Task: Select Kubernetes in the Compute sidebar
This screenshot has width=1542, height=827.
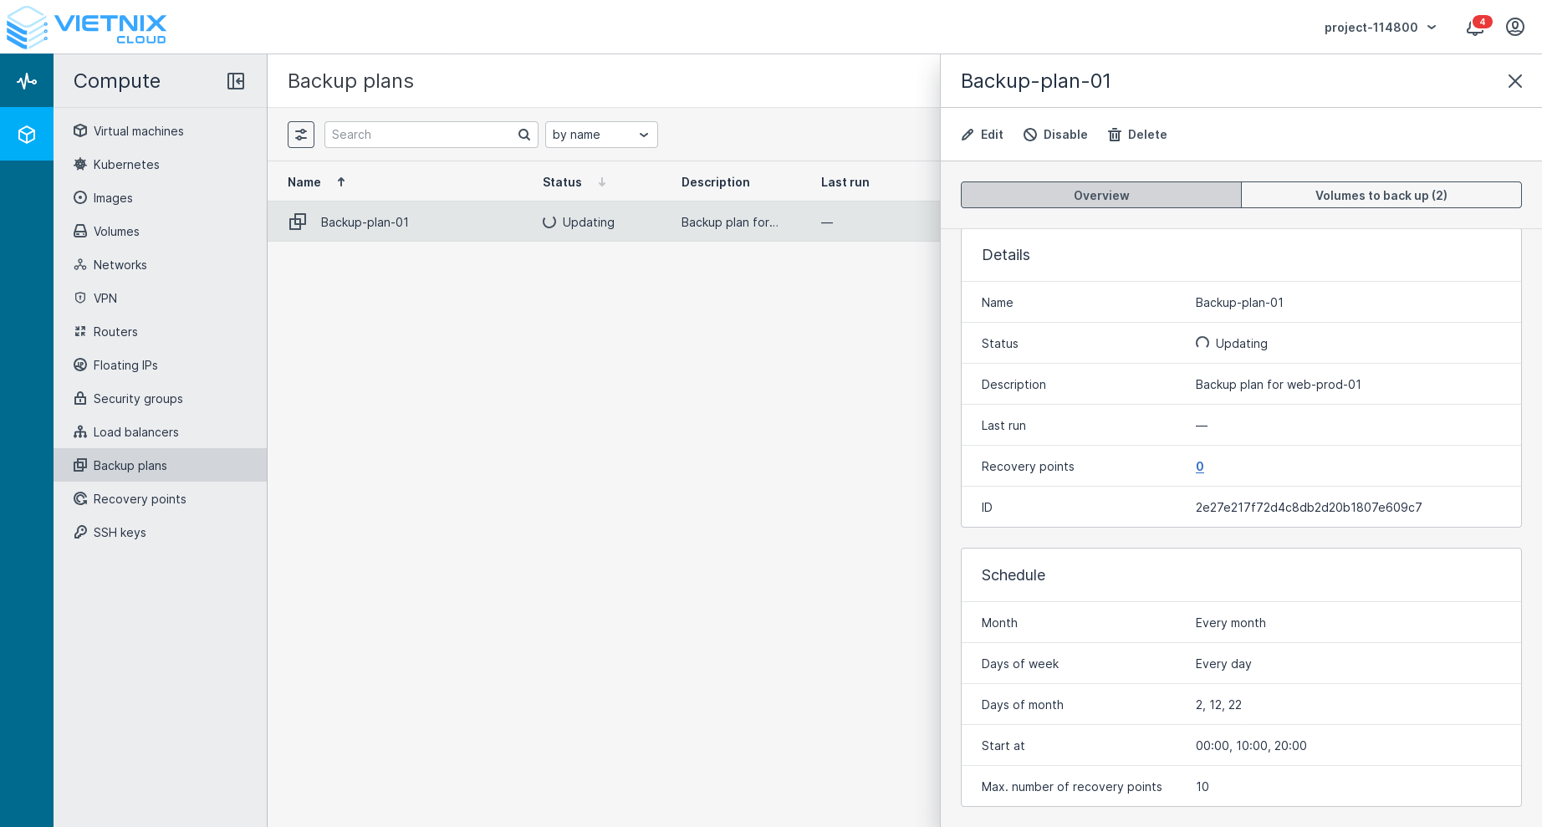Action: point(125,165)
